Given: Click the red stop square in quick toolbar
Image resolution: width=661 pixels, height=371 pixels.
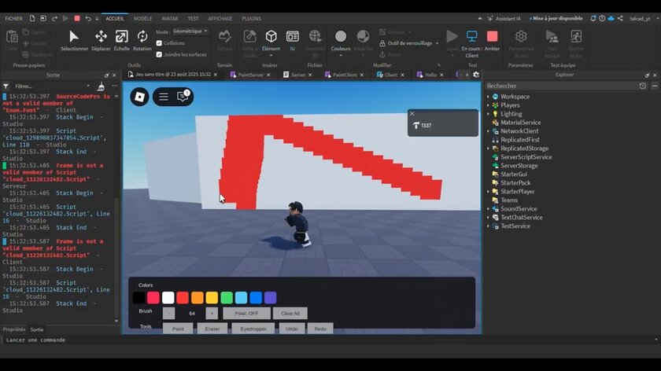Looking at the screenshot, I should 77,19.
